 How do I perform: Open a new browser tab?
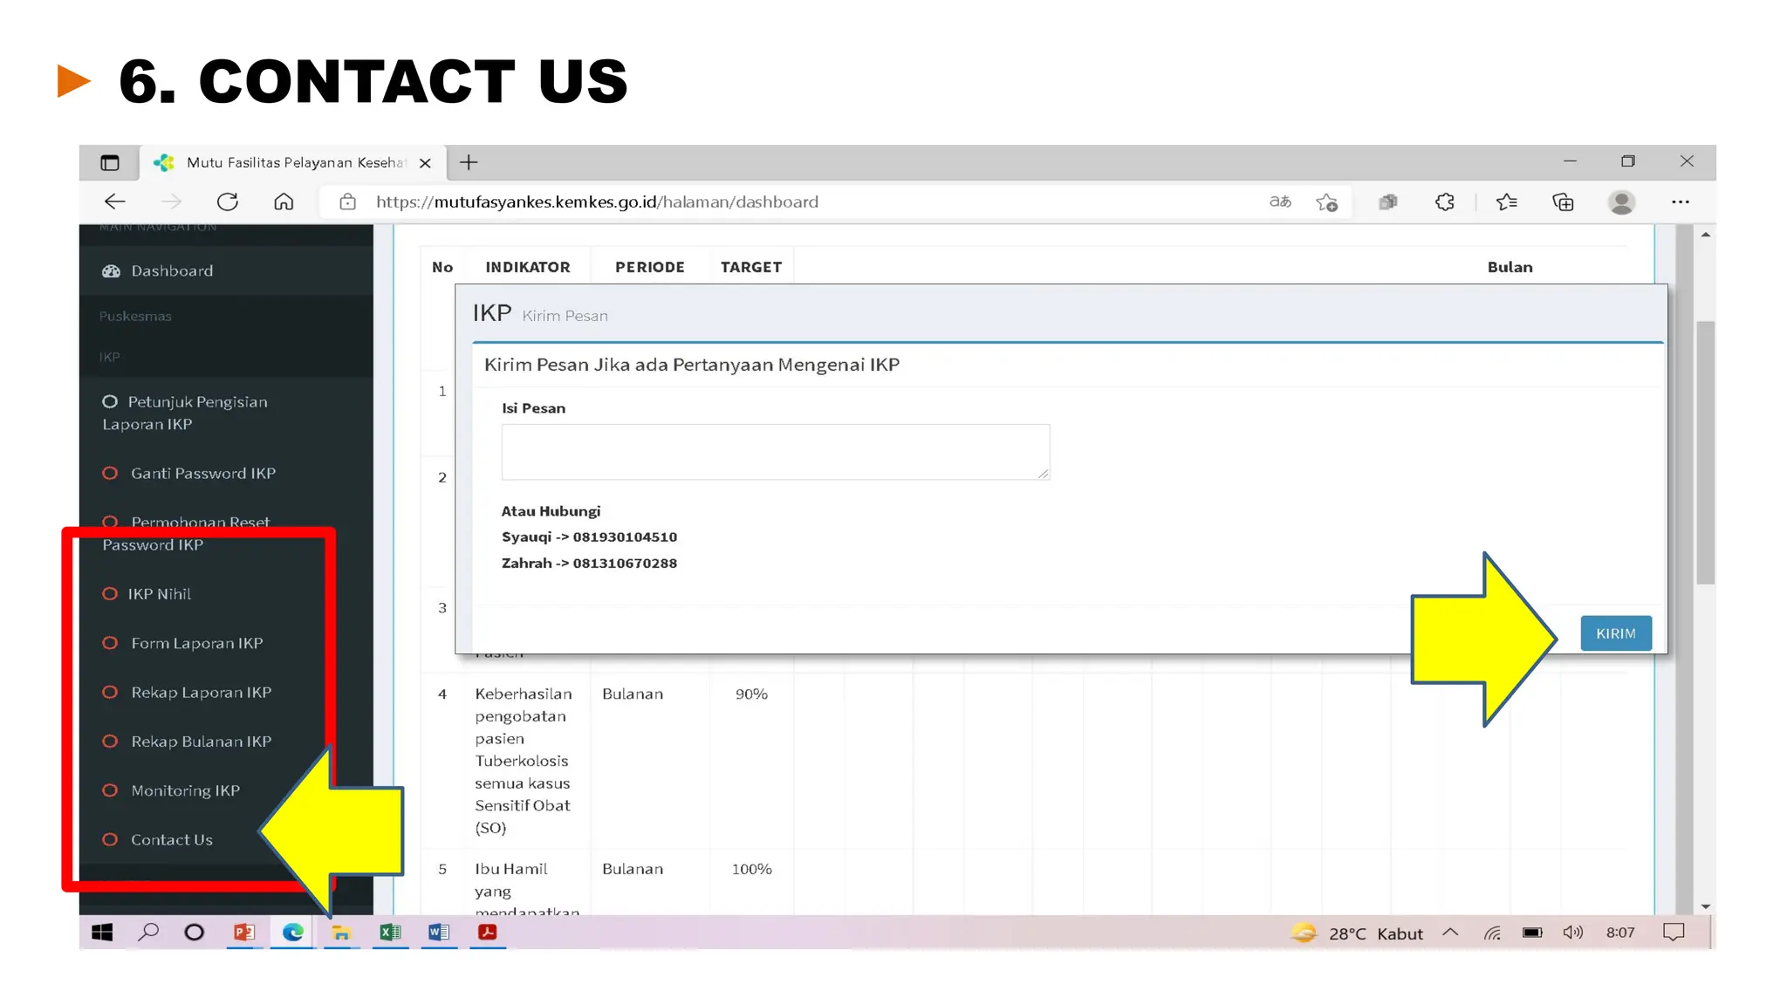pyautogui.click(x=469, y=162)
